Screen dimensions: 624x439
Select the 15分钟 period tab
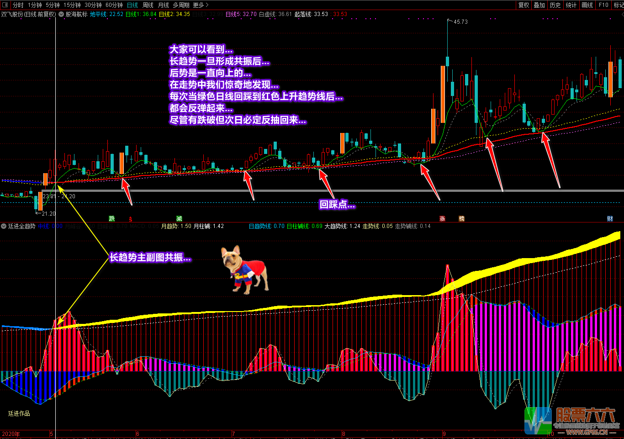(x=72, y=5)
